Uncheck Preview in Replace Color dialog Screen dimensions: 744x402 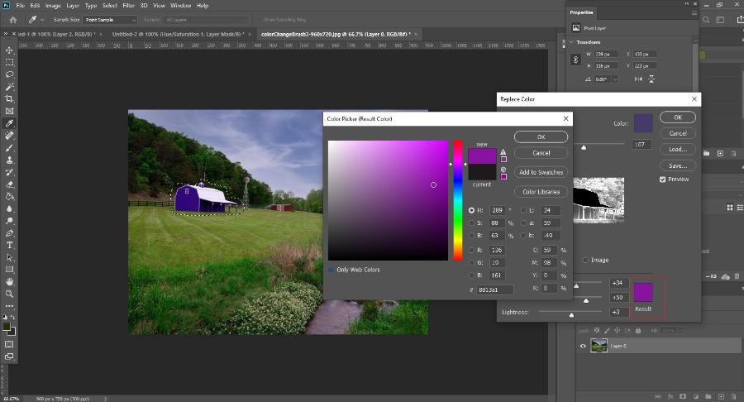click(663, 179)
